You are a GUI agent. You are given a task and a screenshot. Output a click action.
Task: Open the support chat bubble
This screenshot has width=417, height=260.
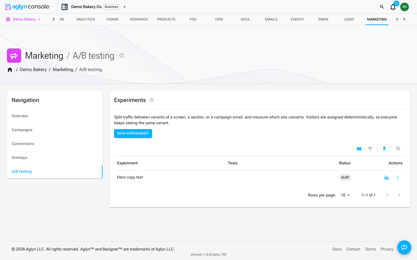[404, 247]
